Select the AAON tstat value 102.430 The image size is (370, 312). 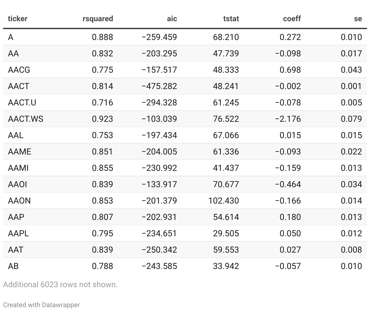[x=224, y=201]
